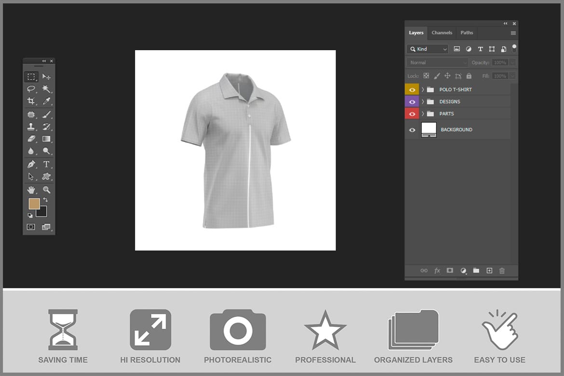Viewport: 564px width, 376px height.
Task: Select the Clone Stamp tool
Action: pyautogui.click(x=31, y=127)
